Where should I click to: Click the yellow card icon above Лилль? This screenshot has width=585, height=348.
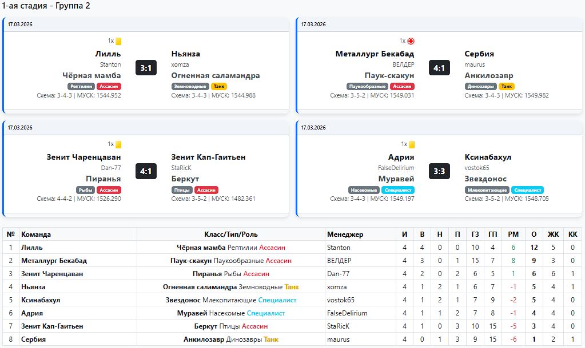click(118, 41)
